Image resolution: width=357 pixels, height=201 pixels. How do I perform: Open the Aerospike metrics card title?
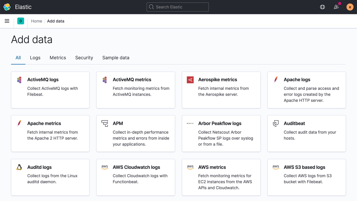click(x=218, y=79)
